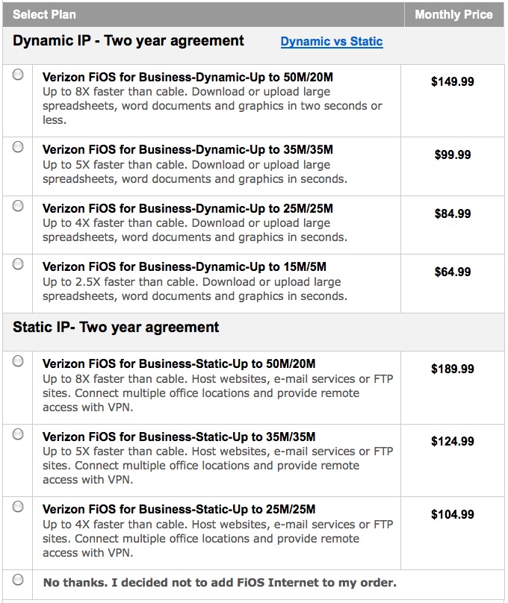This screenshot has width=508, height=603.
Task: Click the $104.99 Static 25M/25M price
Action: 453,515
